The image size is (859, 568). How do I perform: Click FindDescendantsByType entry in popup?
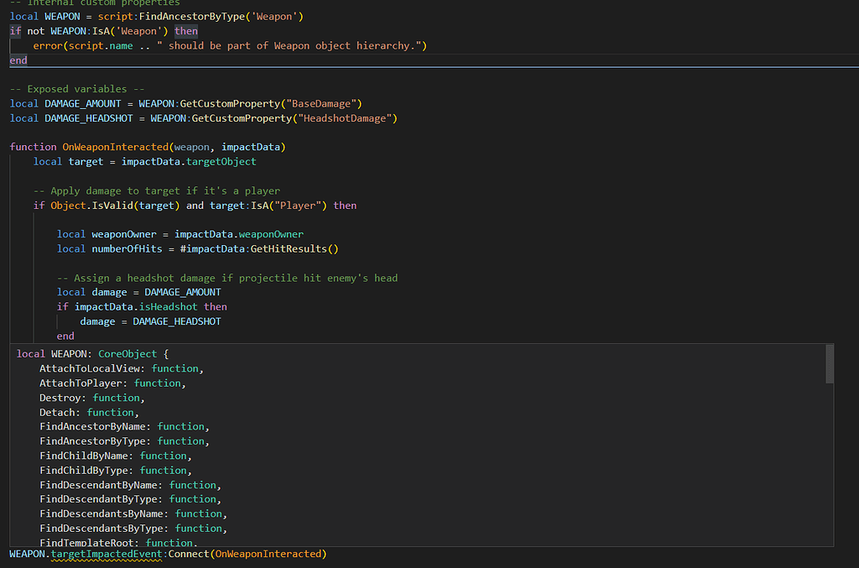102,529
